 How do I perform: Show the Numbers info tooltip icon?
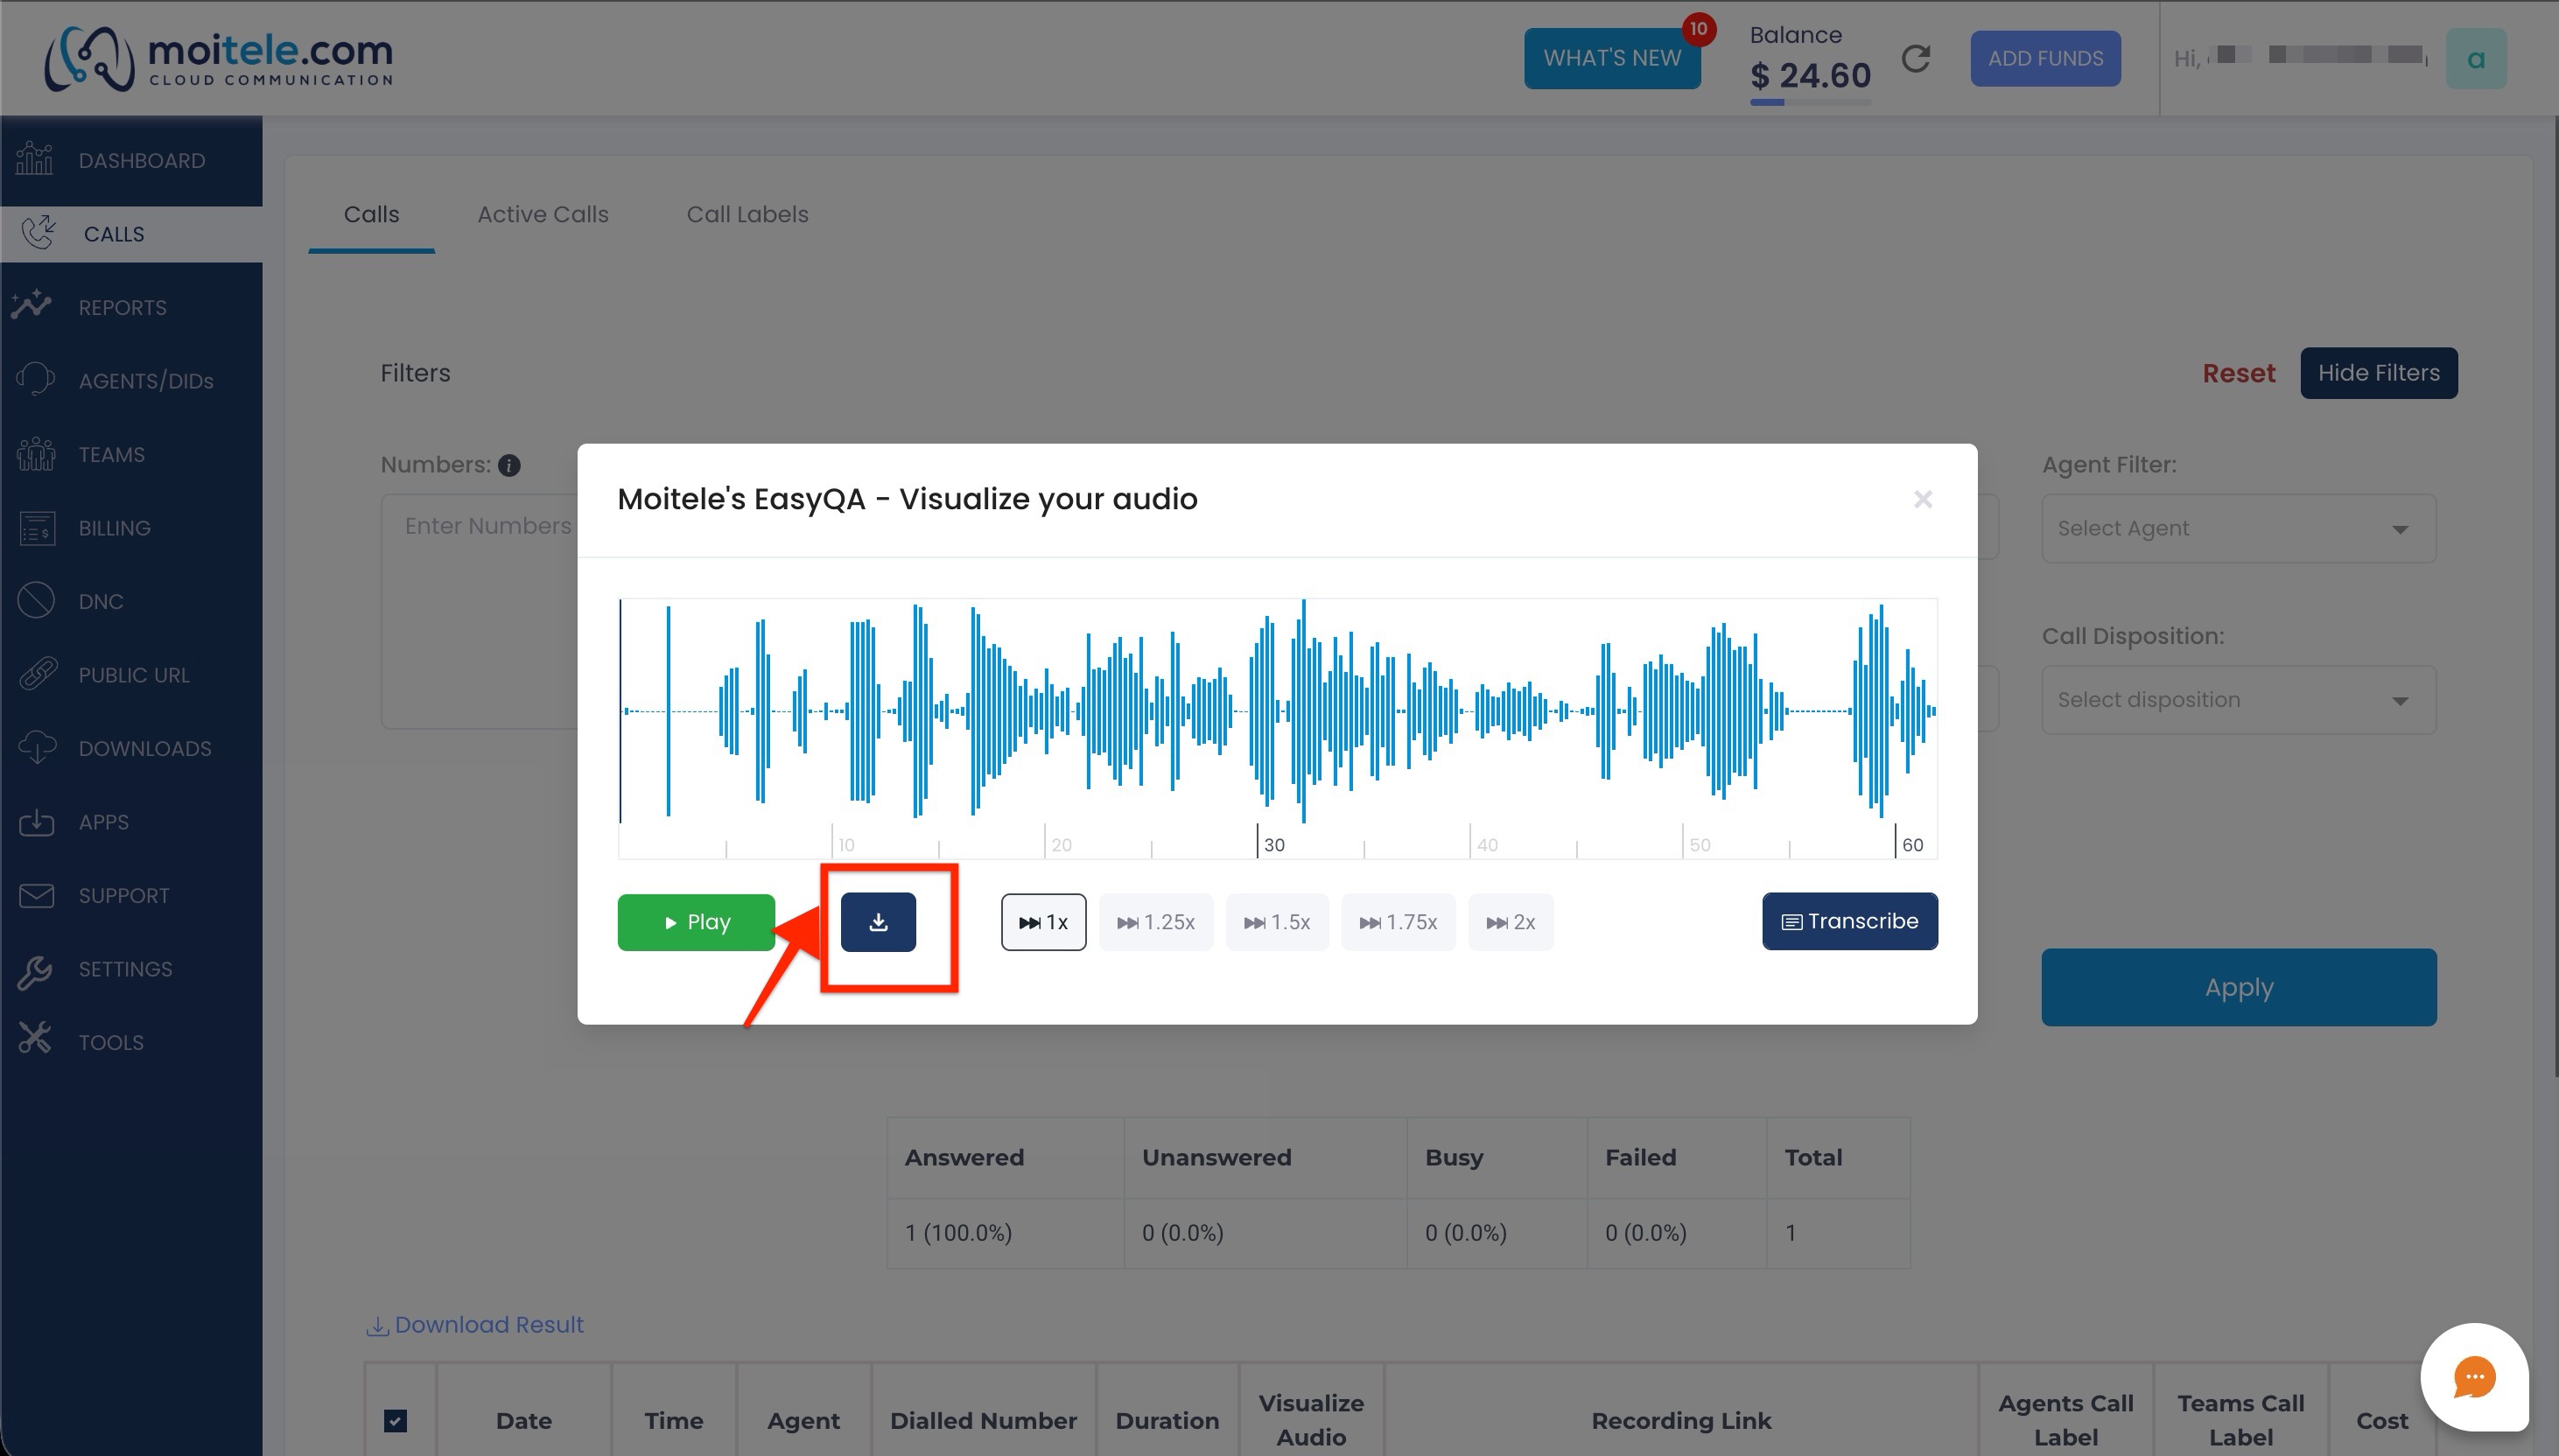509,466
